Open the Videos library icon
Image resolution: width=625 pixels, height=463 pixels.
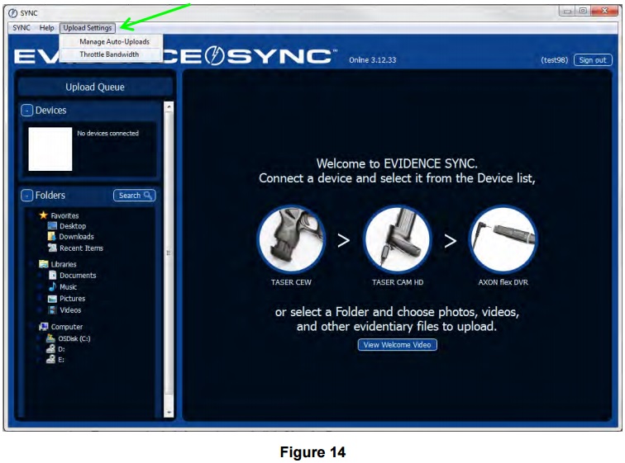point(53,310)
